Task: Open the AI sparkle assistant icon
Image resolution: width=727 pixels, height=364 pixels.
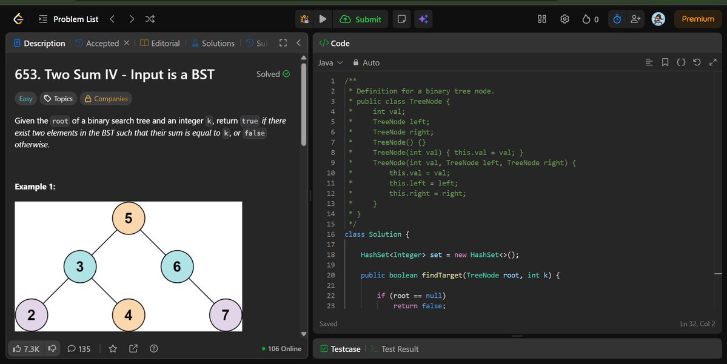Action: 423,19
